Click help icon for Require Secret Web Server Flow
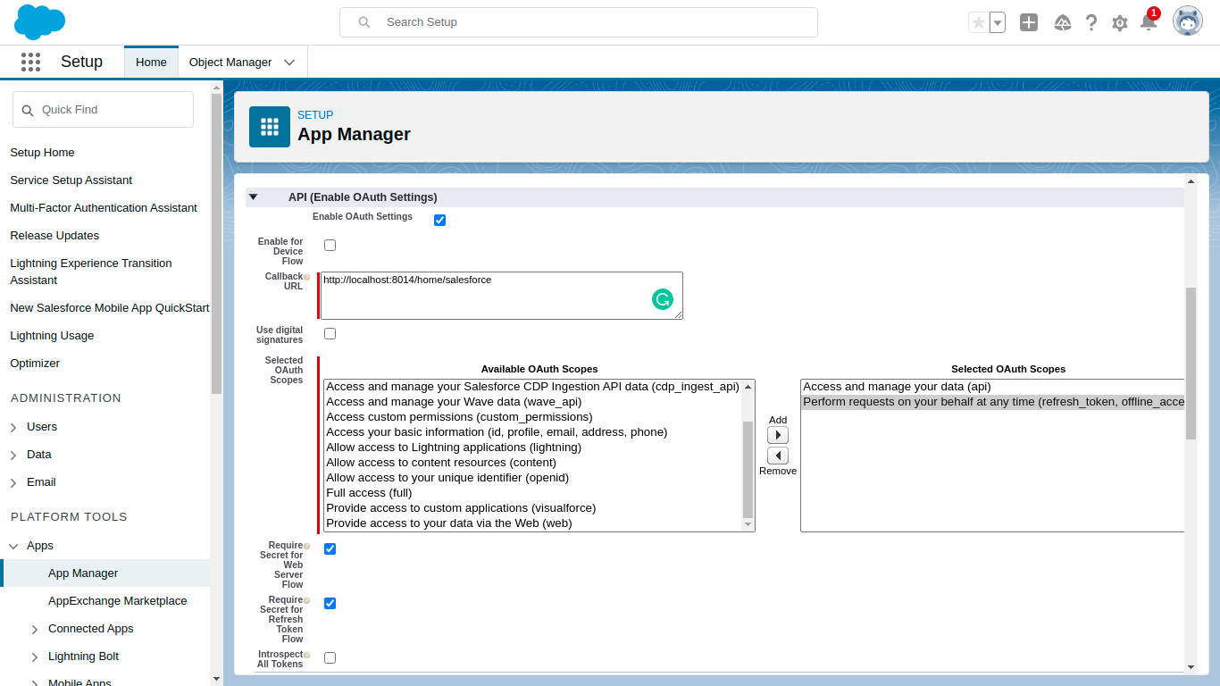 (307, 546)
